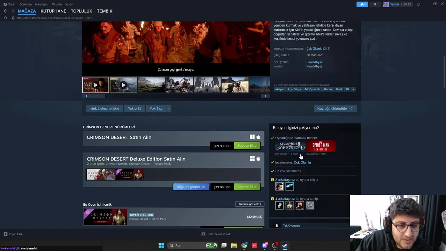
Task: Add $69.99 Crimson Desert to cart
Action: 247,146
